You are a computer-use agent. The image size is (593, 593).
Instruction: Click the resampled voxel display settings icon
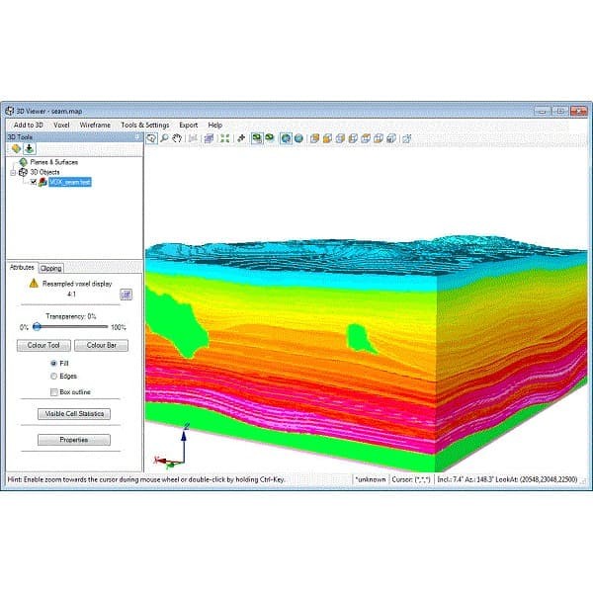pos(126,294)
